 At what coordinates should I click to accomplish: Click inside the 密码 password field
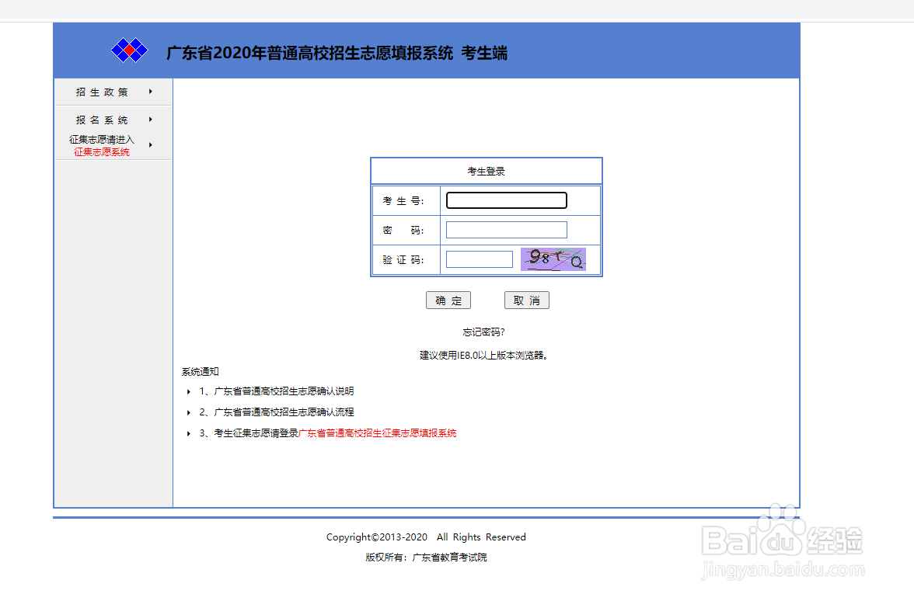[x=505, y=229]
